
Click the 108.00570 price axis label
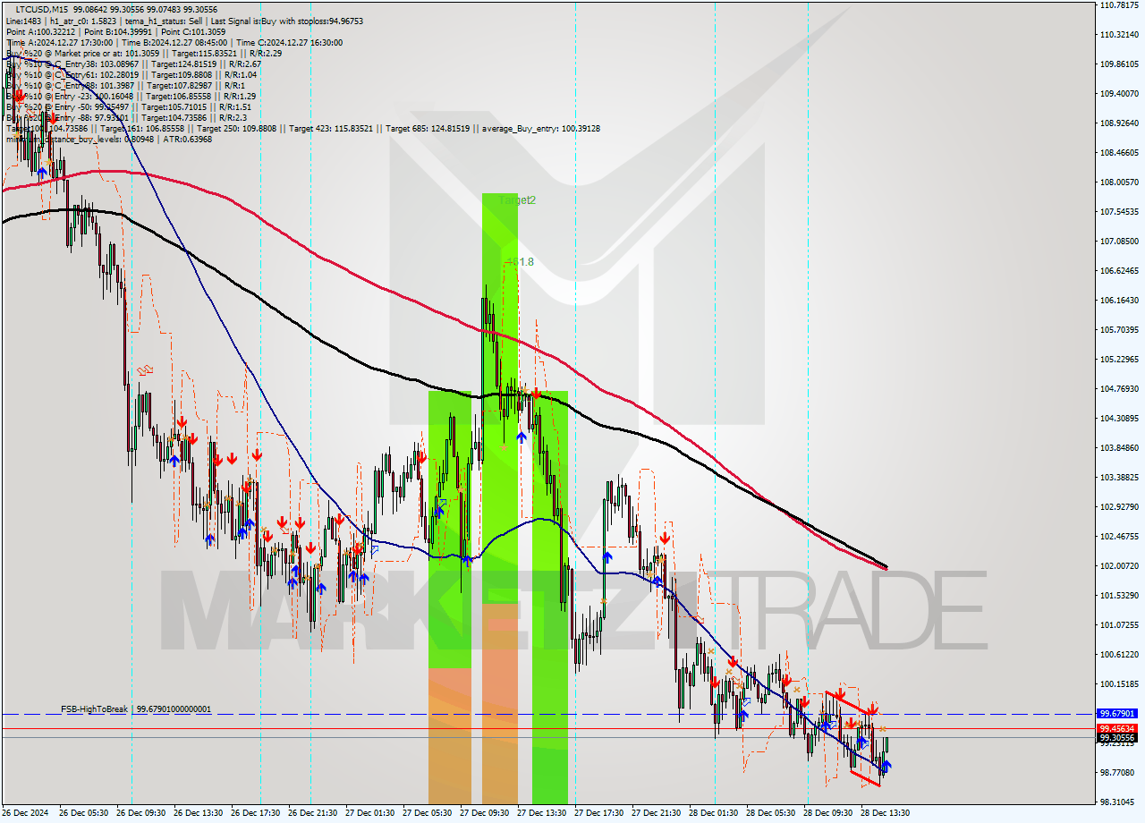(1119, 182)
